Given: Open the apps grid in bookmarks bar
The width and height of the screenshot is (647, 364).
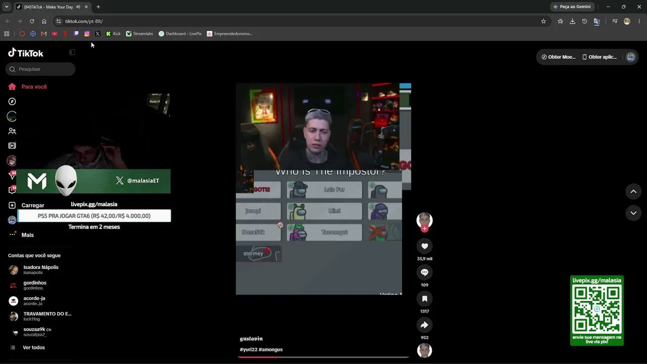Looking at the screenshot, I should click(x=7, y=34).
